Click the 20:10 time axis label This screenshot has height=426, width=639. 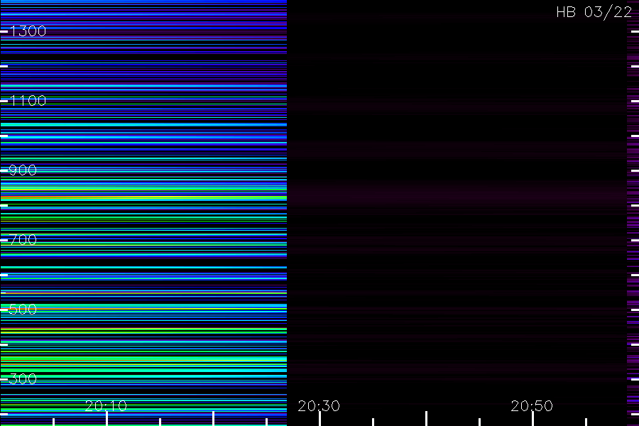click(106, 405)
